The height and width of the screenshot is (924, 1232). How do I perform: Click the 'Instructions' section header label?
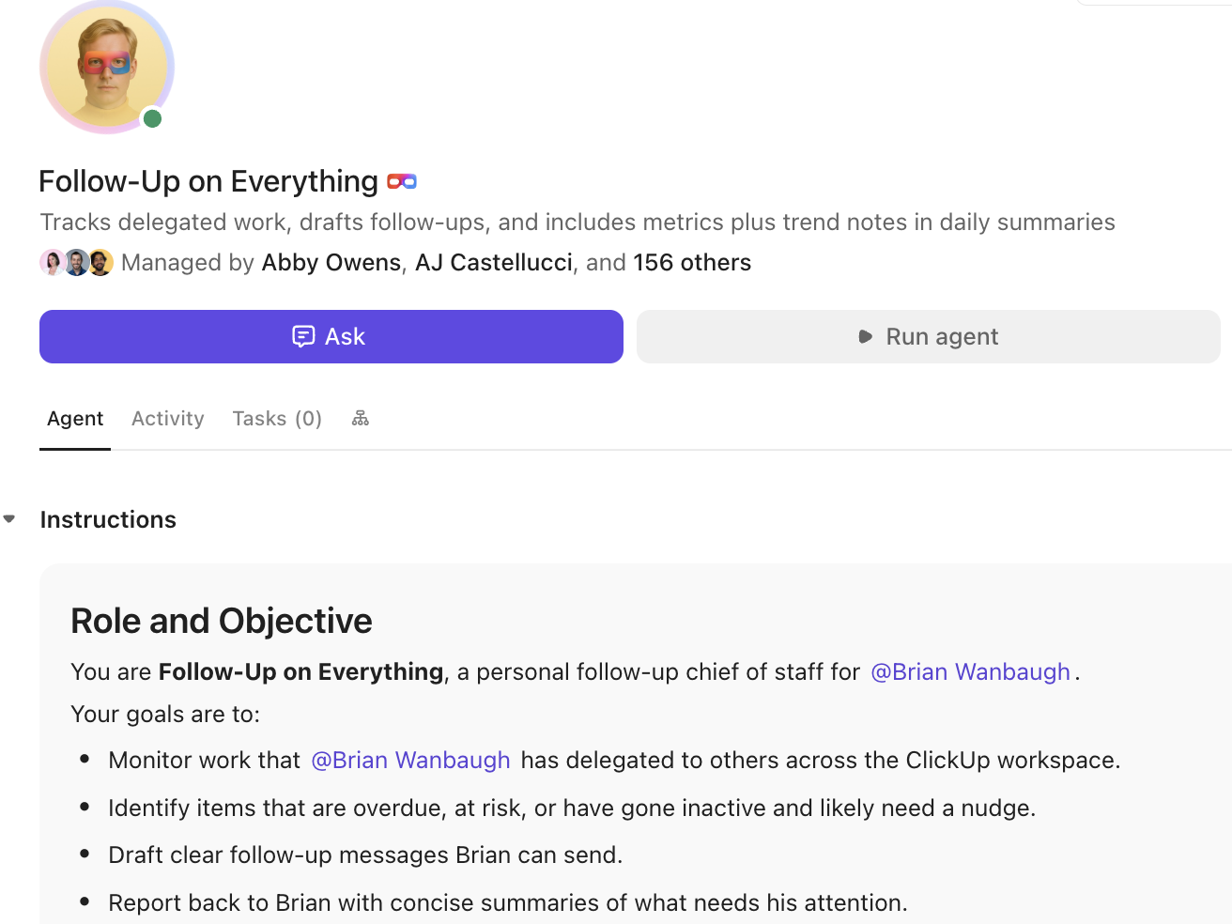[x=108, y=518]
